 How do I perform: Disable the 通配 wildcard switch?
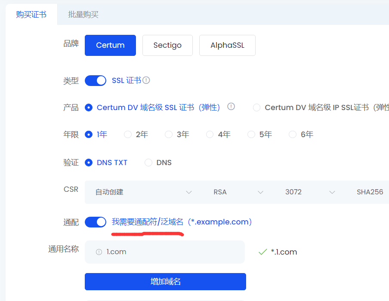[x=96, y=222]
